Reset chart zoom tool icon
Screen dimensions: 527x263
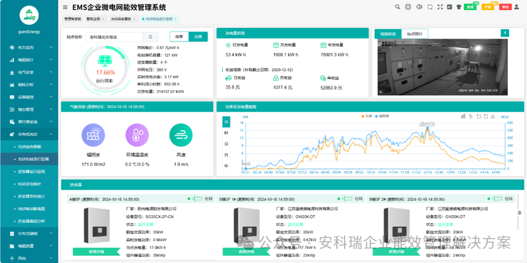485,116
